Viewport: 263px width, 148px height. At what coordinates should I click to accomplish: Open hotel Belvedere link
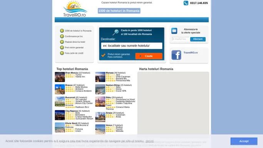click(x=80, y=115)
